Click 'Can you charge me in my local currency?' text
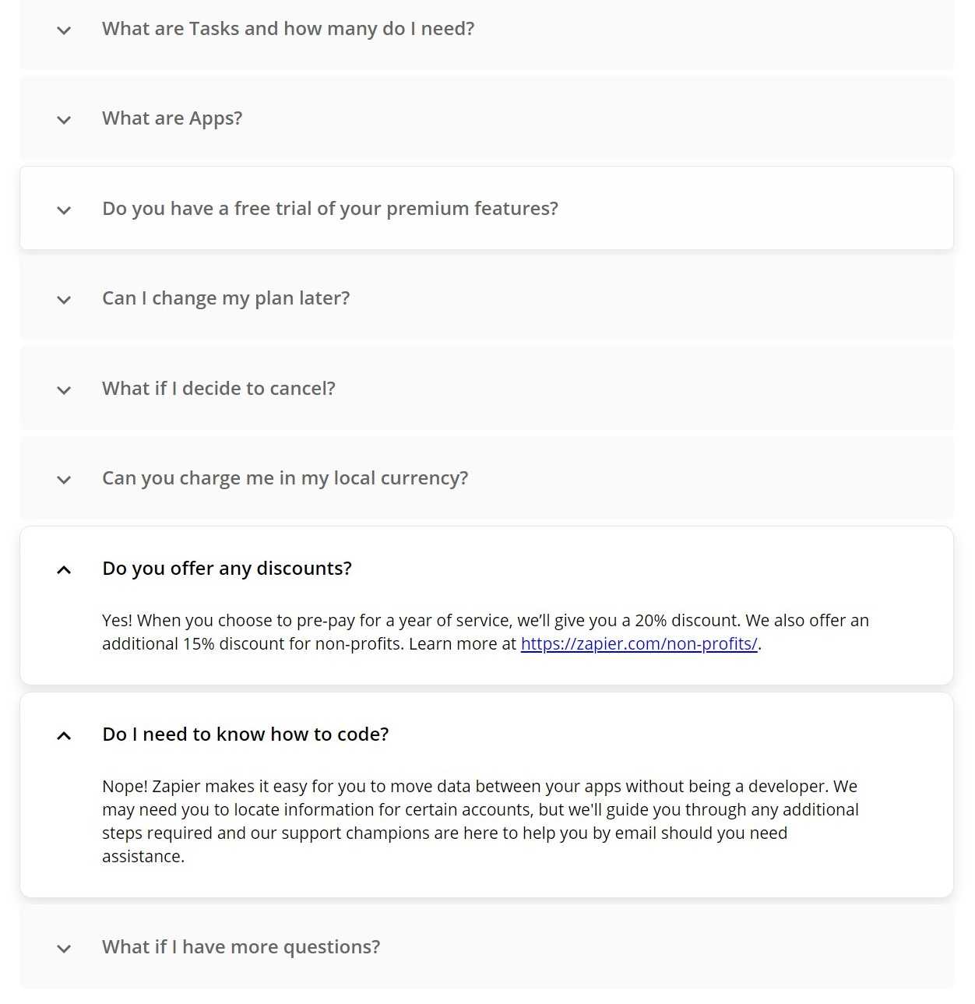The image size is (975, 1004). point(285,478)
